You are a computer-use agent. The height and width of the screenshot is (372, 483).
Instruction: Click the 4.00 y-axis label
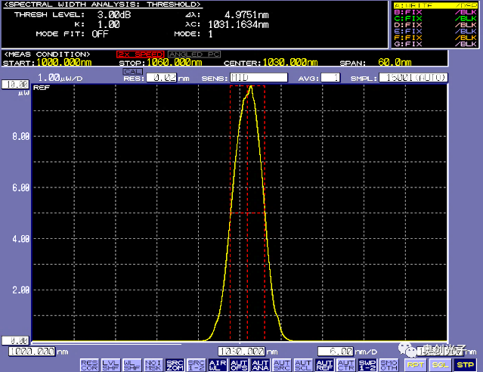(x=20, y=238)
